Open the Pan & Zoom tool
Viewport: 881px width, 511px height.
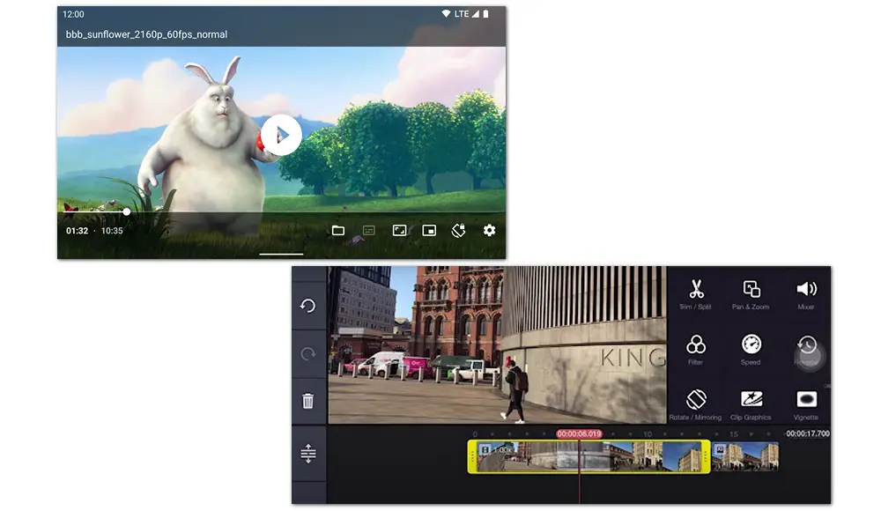751,294
